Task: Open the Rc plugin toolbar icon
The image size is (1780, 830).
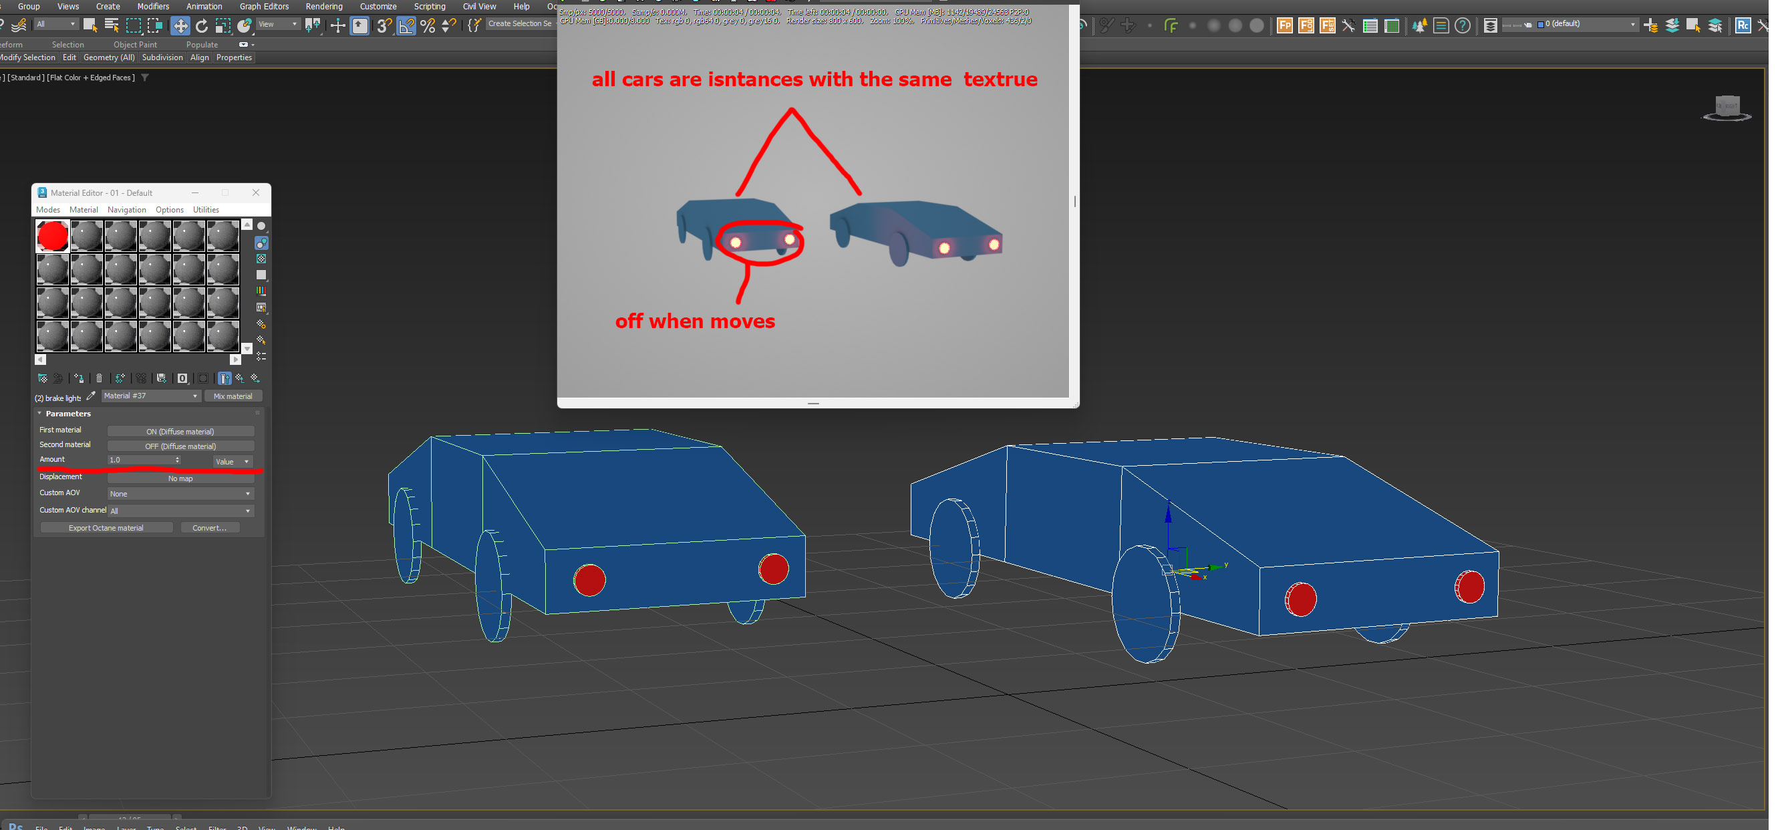Action: (x=1743, y=25)
